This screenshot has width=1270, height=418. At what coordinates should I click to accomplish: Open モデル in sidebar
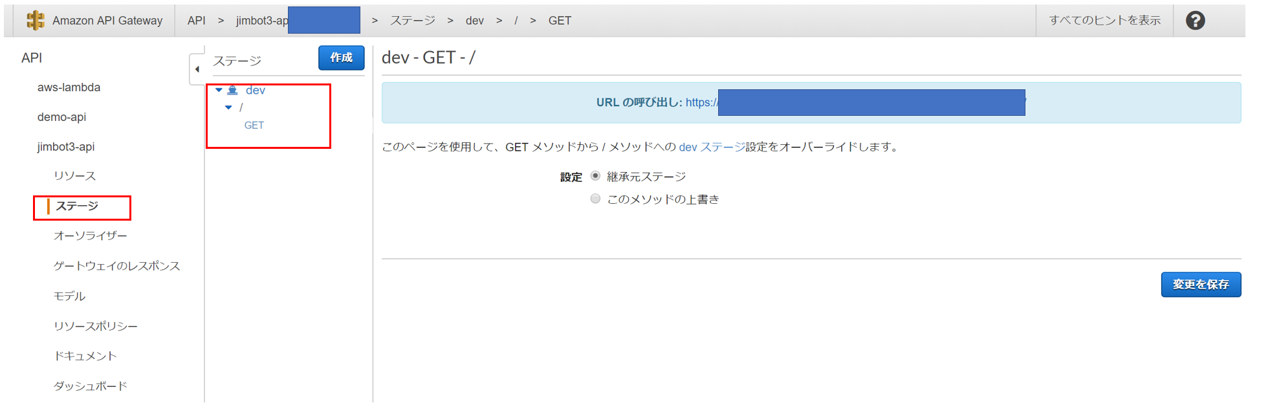coord(69,296)
